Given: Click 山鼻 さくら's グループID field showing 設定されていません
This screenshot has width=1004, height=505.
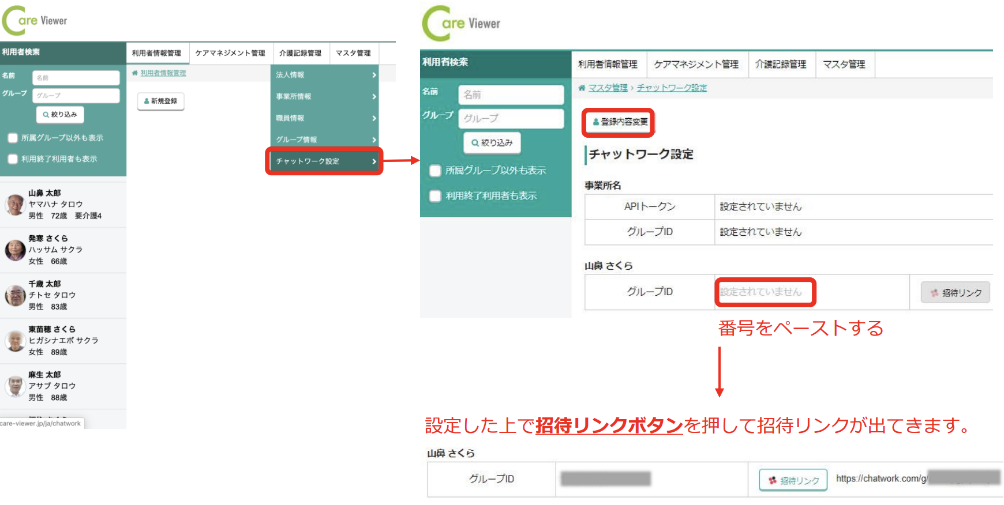Looking at the screenshot, I should [x=765, y=292].
